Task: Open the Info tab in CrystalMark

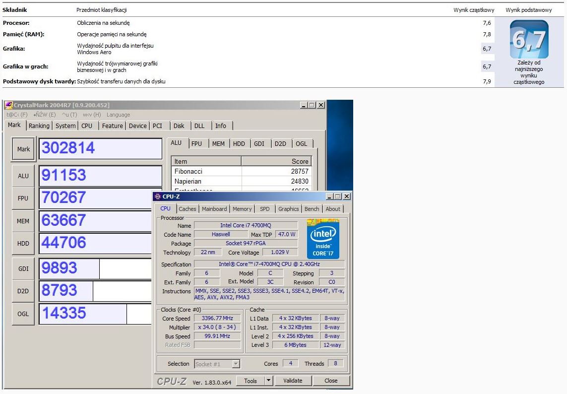Action: 221,126
